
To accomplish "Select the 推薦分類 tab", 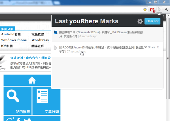I will [7, 29].
